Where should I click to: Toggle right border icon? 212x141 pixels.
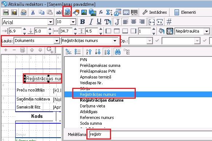[x=134, y=31]
